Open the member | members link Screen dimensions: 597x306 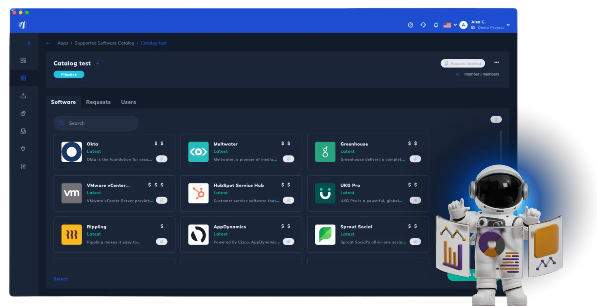(482, 74)
